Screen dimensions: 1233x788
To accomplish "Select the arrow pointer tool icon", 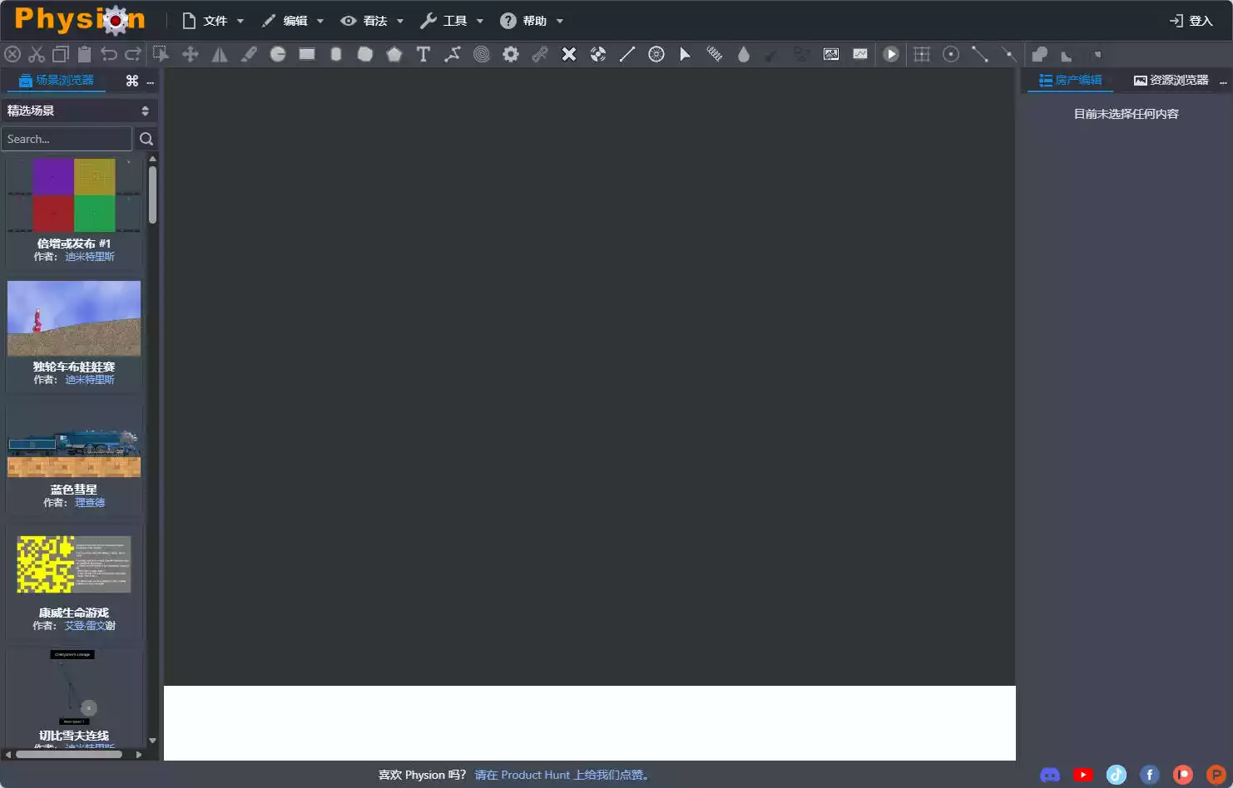I will coord(686,54).
